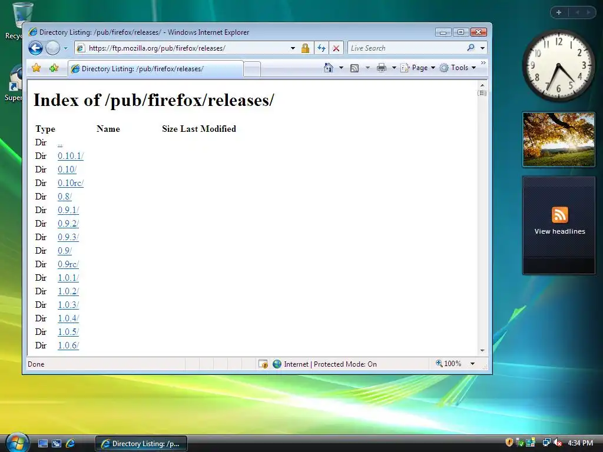This screenshot has height=452, width=603.
Task: Launch Internet Explorer from quick launch
Action: pyautogui.click(x=71, y=444)
